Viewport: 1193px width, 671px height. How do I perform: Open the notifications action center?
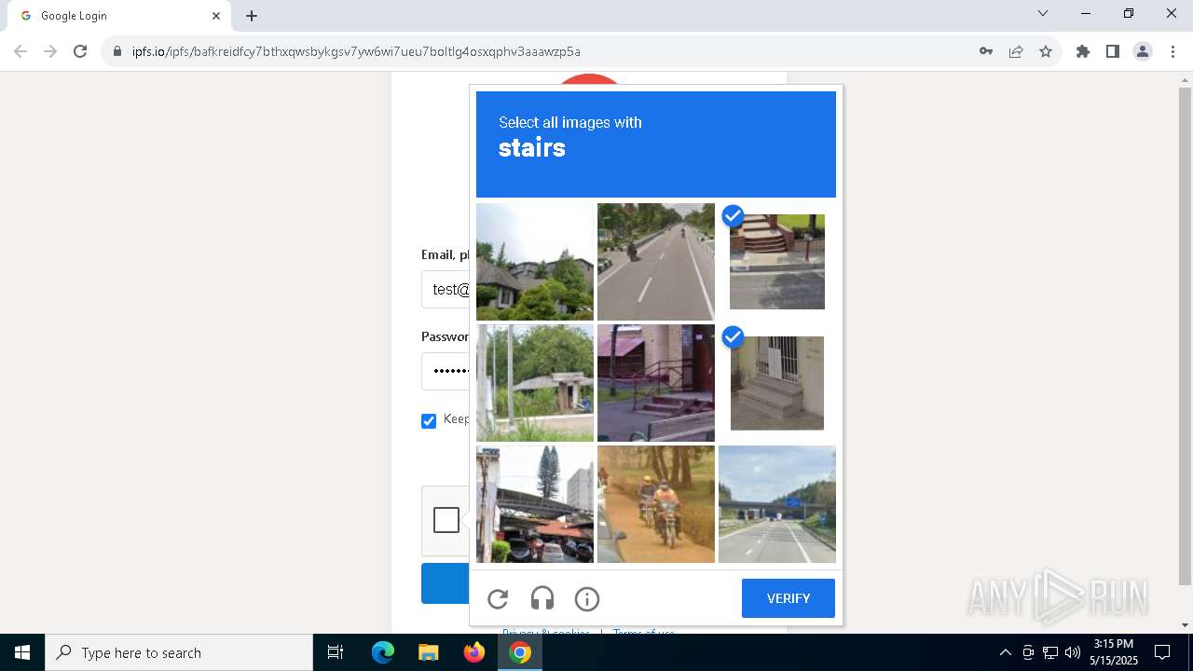[1163, 652]
